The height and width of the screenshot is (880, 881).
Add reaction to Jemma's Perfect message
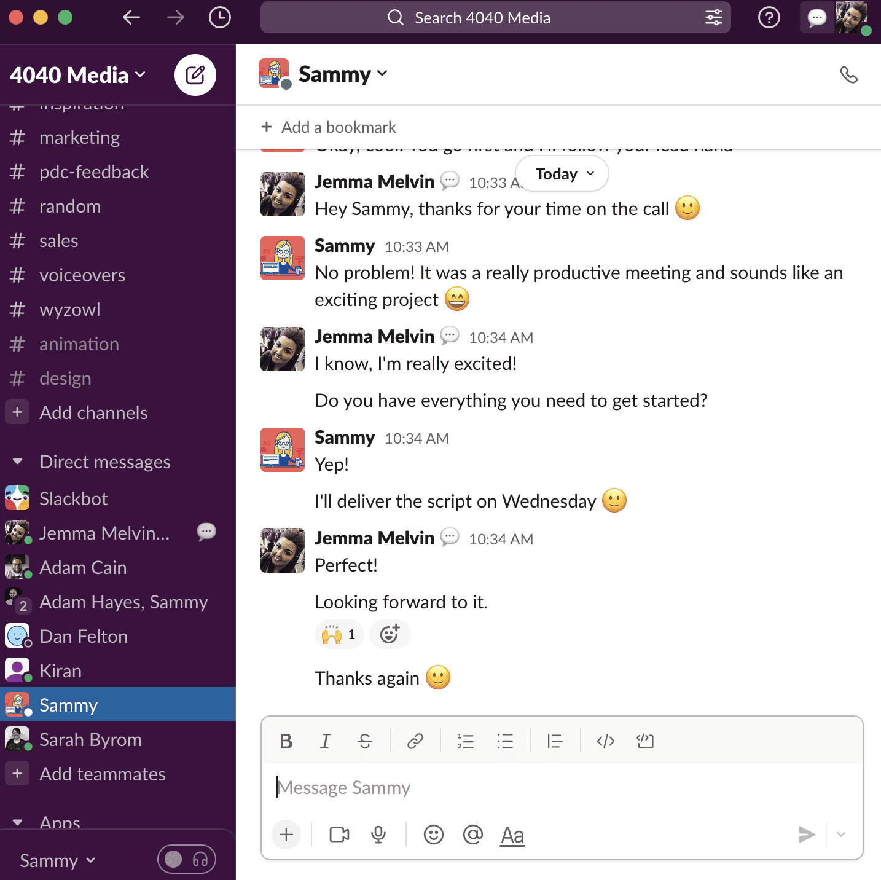(x=390, y=634)
